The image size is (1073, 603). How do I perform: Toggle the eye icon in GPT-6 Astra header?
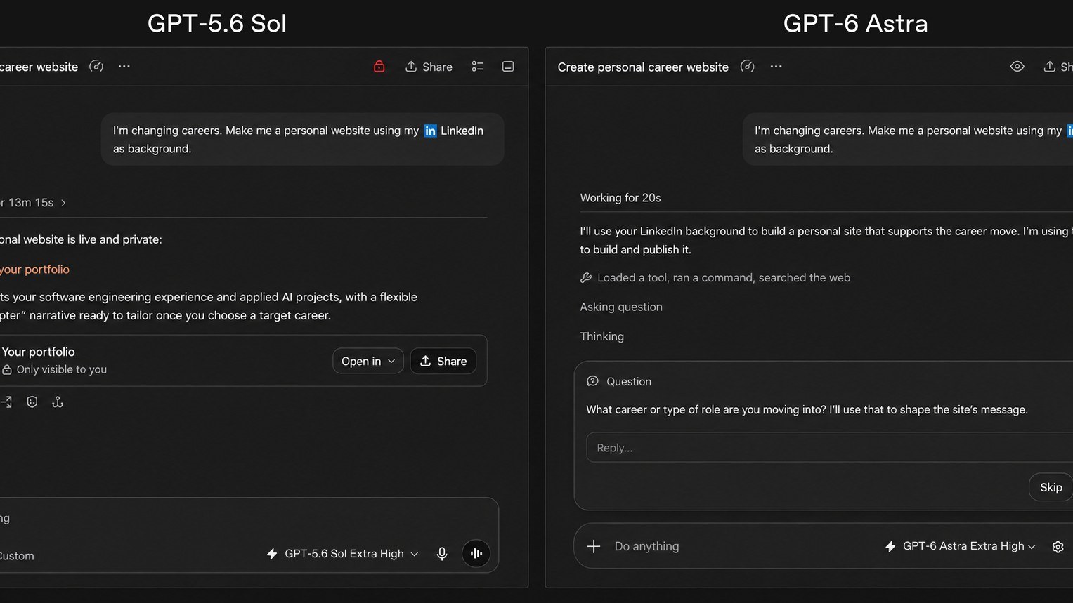(x=1017, y=67)
